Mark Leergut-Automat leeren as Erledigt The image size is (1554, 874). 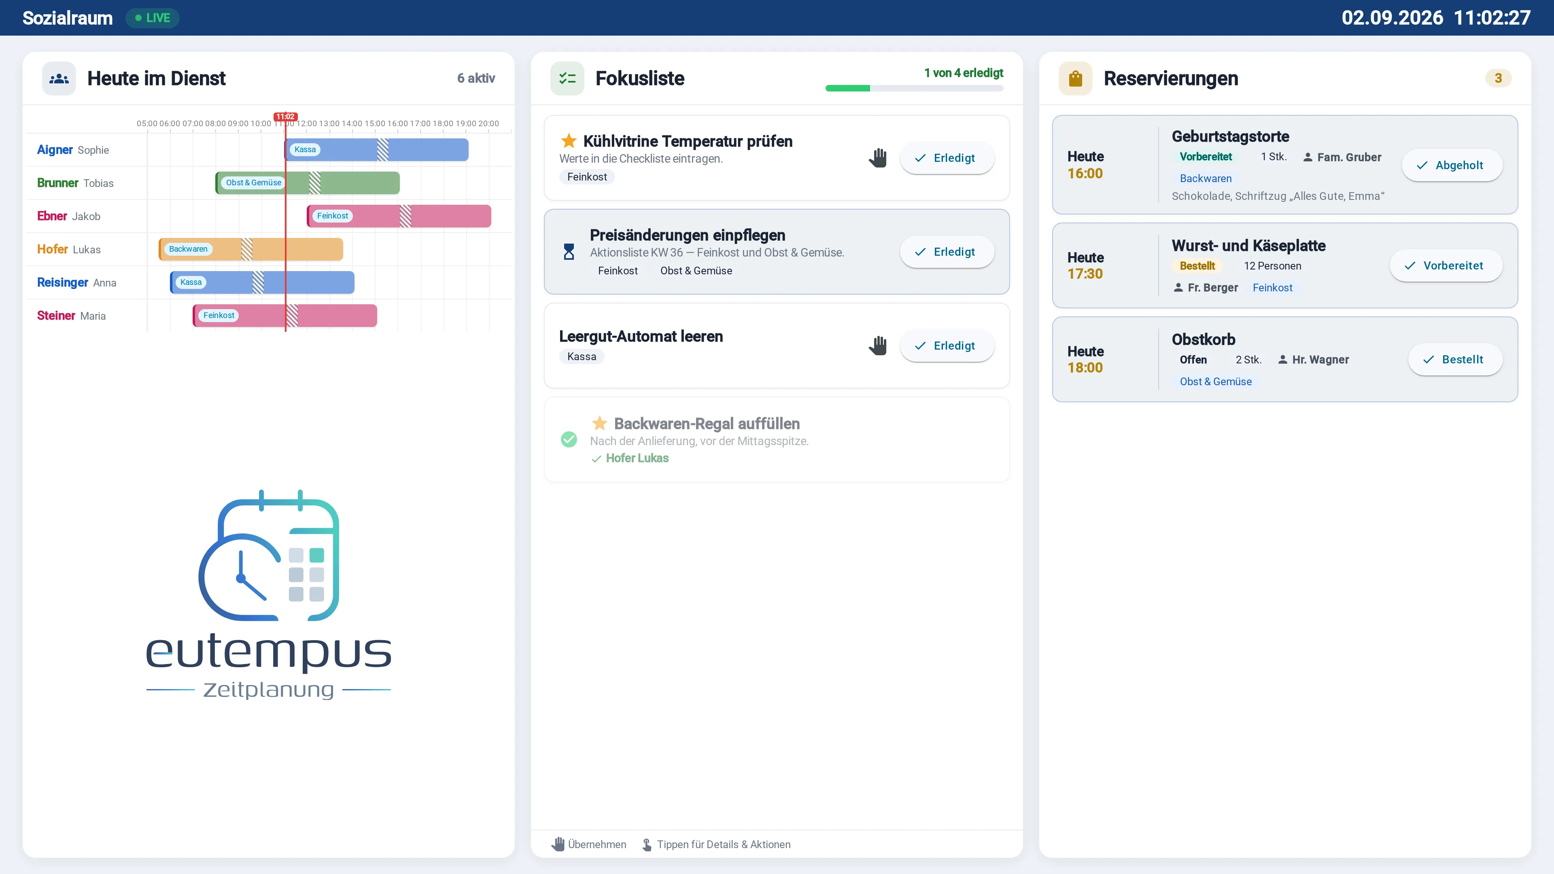(x=947, y=346)
